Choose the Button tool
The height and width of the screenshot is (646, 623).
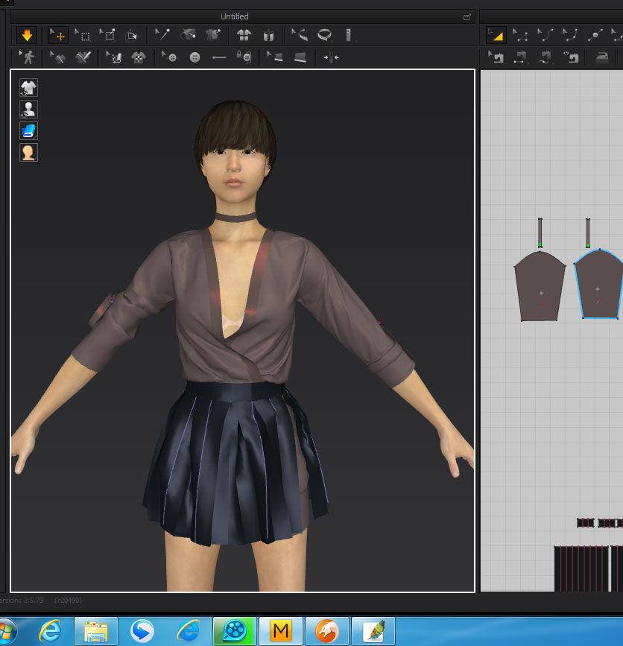pyautogui.click(x=195, y=57)
